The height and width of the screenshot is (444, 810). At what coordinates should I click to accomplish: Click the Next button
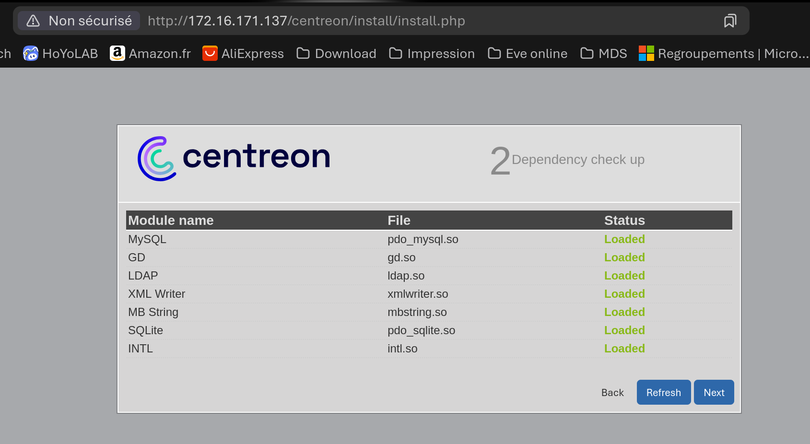(714, 392)
